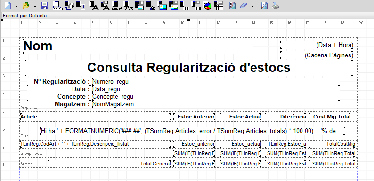This screenshot has height=181, width=374.
Task: Insert a static image with landscape picture icon
Action: (x=163, y=6)
